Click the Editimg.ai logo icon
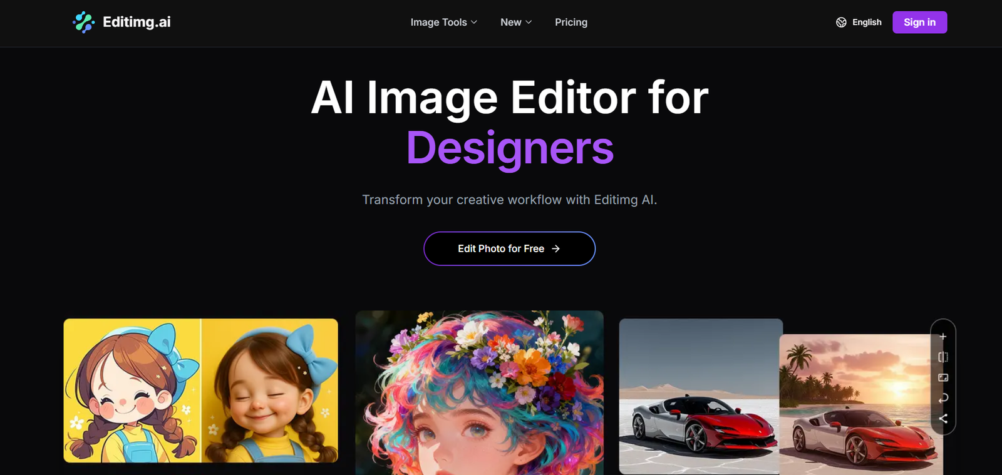Screen dimensions: 1002x475 (83, 23)
